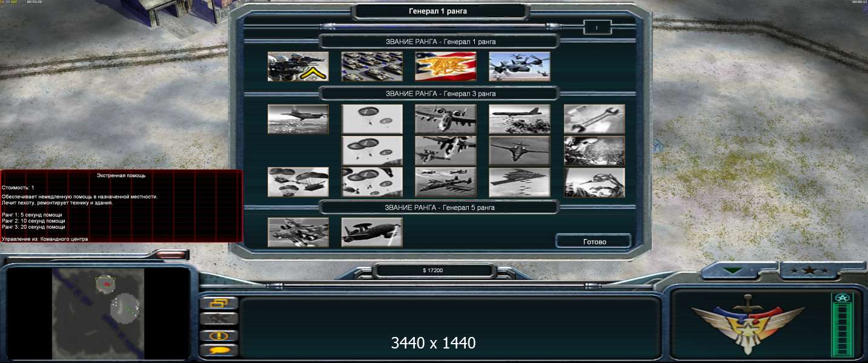Click the Экстренная помощь tooltip title
This screenshot has width=868, height=363.
click(121, 175)
